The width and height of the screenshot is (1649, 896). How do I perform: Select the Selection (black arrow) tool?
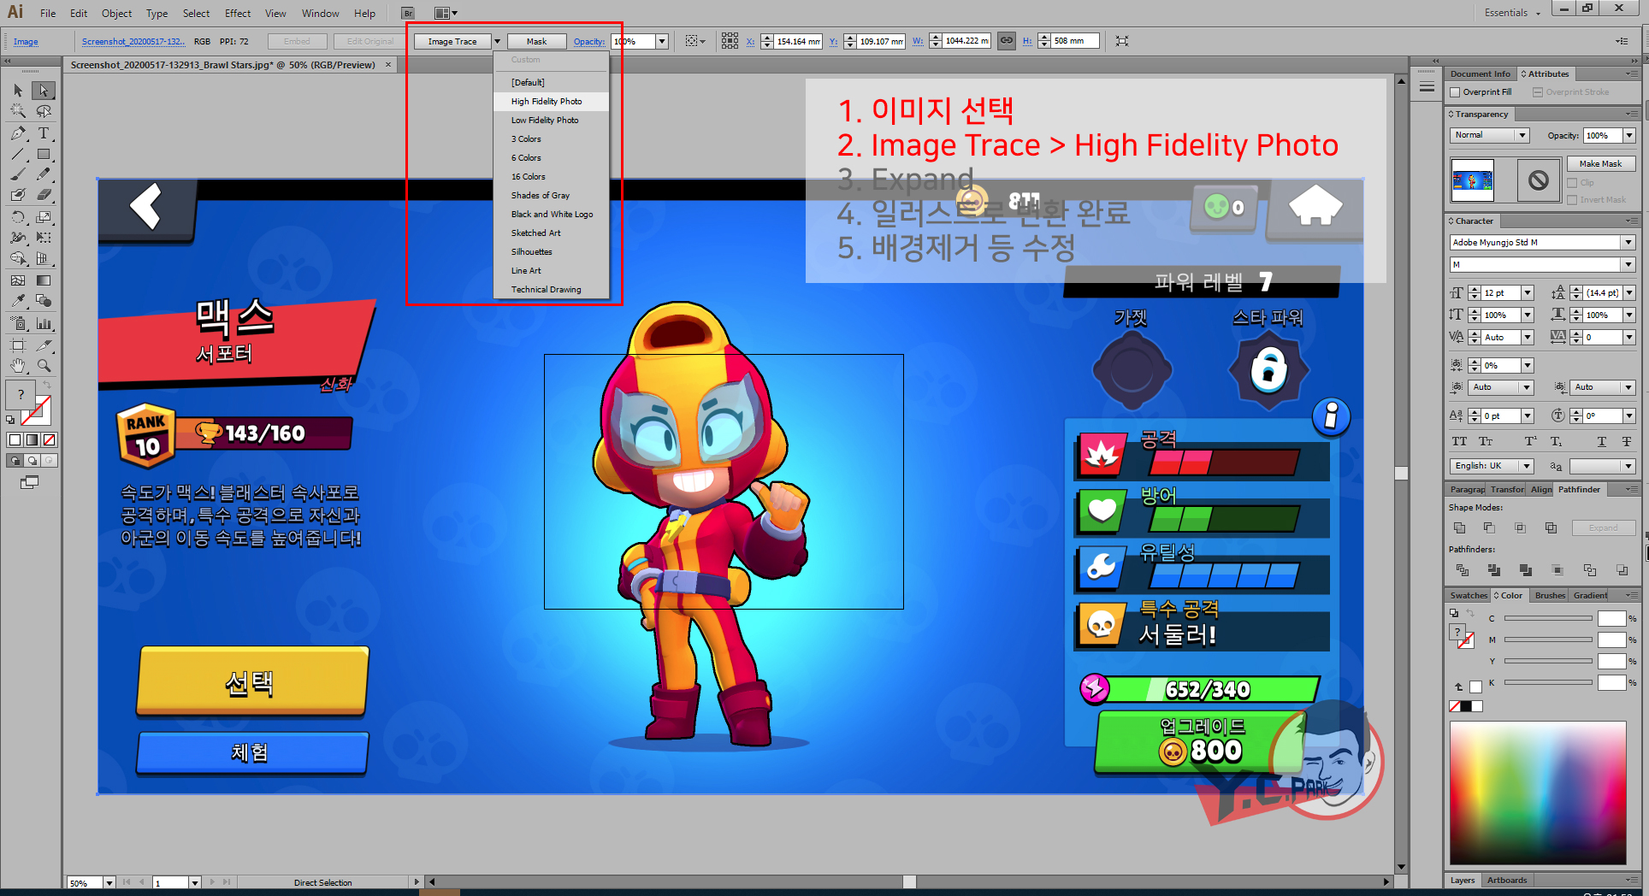pyautogui.click(x=18, y=91)
